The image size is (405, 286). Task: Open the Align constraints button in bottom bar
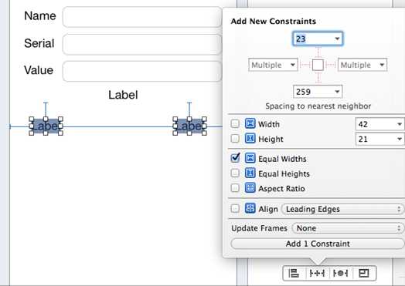pos(294,273)
